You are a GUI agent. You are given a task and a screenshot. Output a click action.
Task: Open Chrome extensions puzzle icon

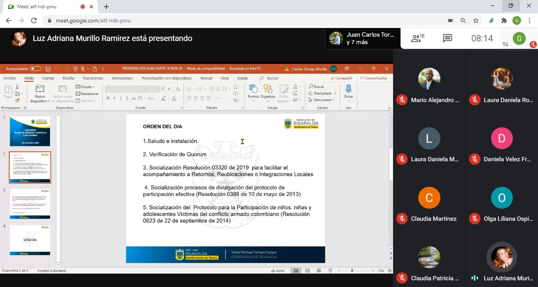coord(504,20)
